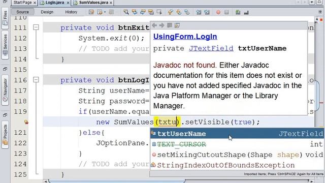The width and height of the screenshot is (325, 183).
Task: Select setMixingCutoutShape completion suggestion
Action: [237, 155]
